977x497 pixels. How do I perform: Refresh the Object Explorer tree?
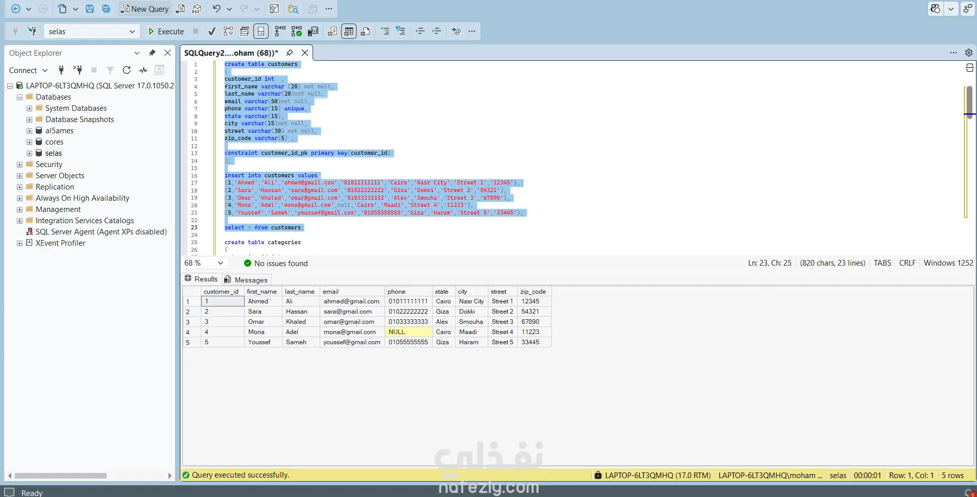click(127, 70)
